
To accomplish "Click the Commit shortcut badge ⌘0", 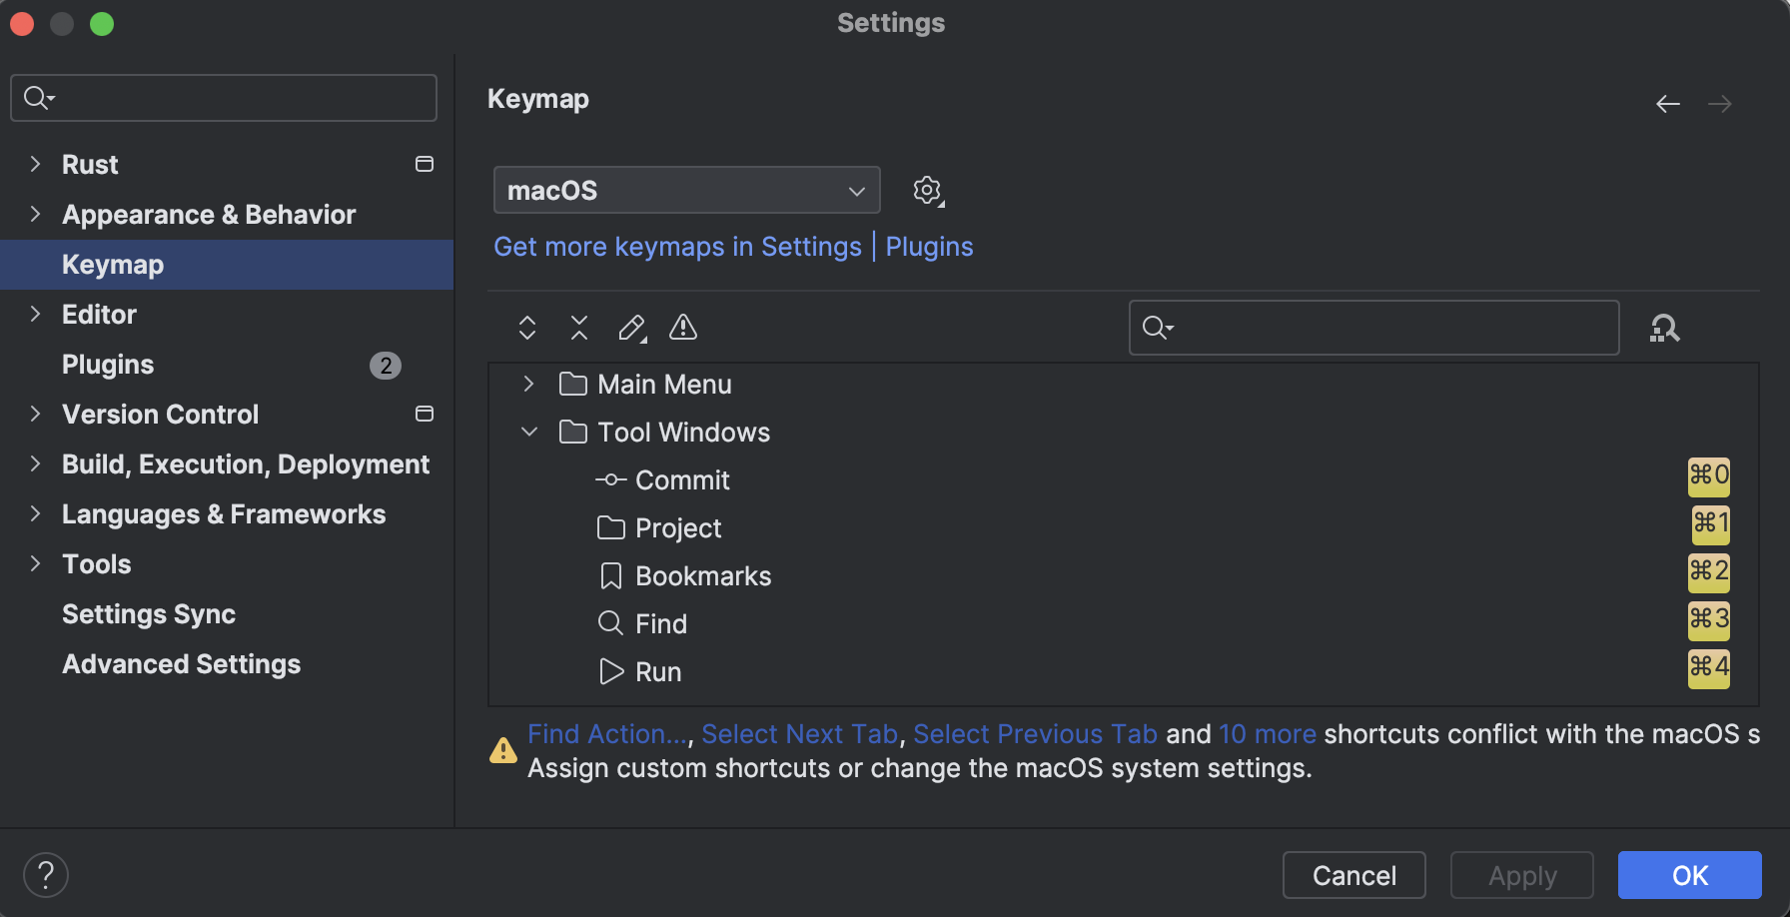I will (1708, 476).
